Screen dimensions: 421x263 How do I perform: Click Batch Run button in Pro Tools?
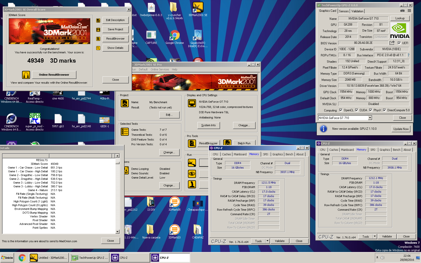(244, 143)
